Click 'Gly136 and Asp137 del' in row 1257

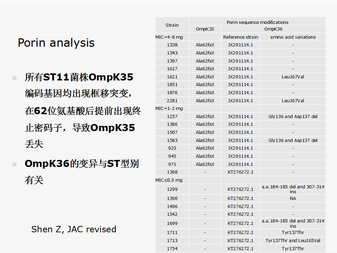[293, 117]
